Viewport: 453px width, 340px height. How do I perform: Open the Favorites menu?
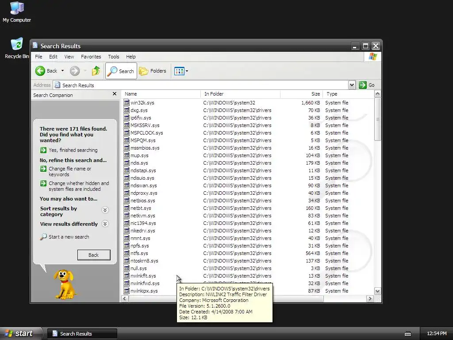(x=91, y=57)
